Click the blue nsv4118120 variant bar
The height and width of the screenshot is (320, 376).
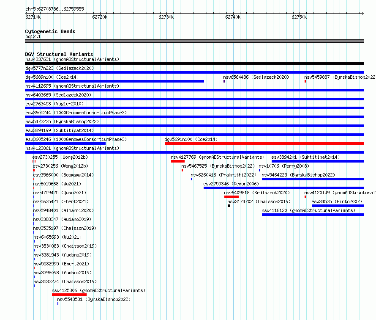click(x=313, y=215)
